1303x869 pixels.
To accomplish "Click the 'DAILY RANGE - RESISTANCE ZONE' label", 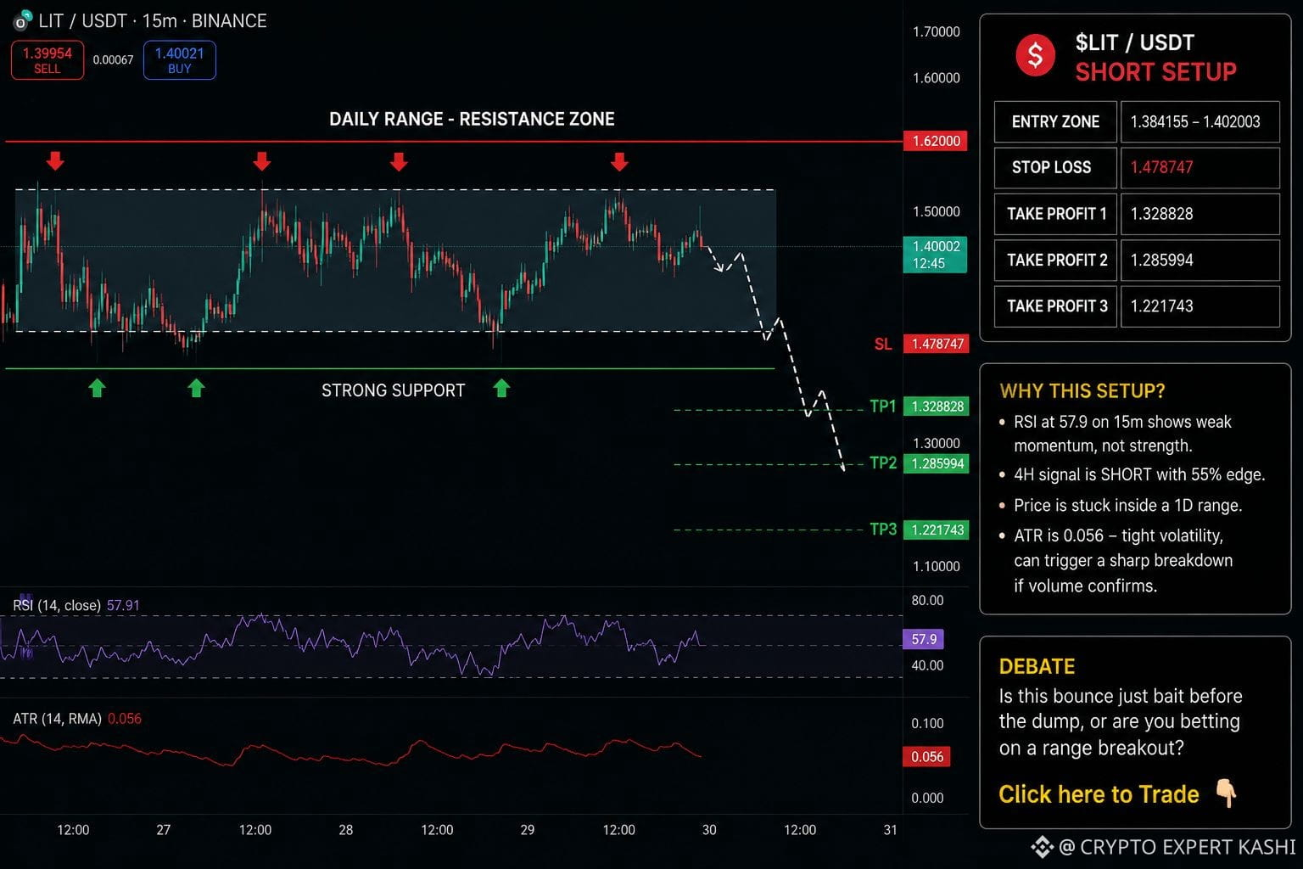I will coord(472,119).
